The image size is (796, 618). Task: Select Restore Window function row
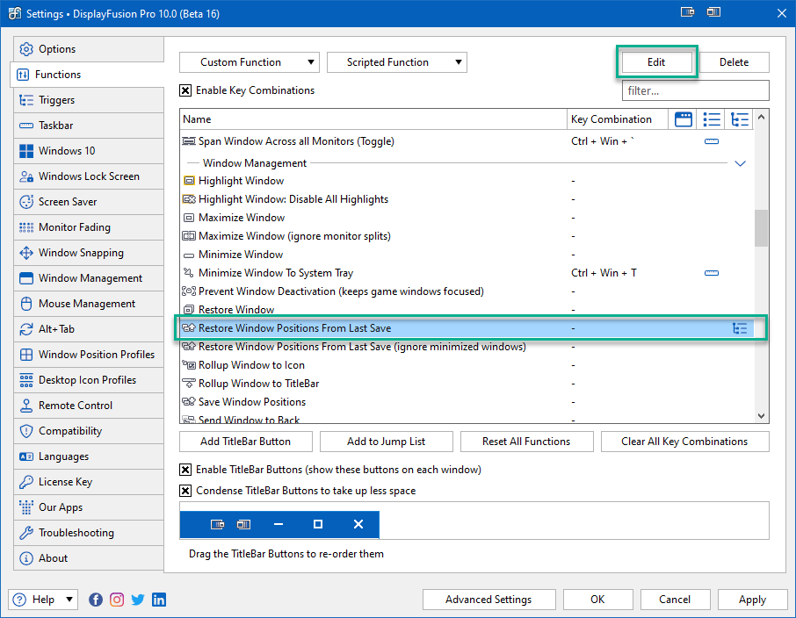(x=467, y=309)
